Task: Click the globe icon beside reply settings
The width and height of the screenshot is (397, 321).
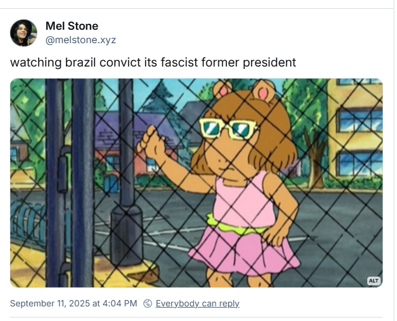Action: tap(148, 303)
